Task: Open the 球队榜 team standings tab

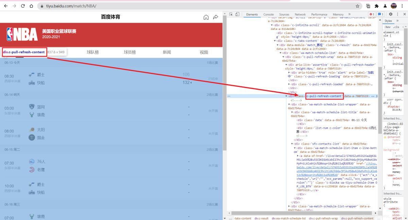Action: coord(92,52)
